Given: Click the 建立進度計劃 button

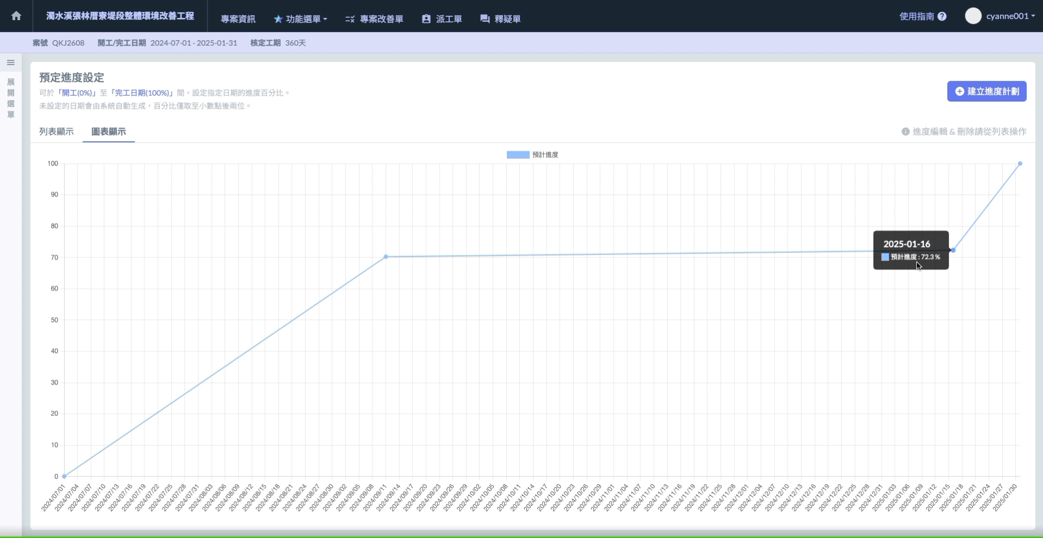Looking at the screenshot, I should tap(987, 91).
